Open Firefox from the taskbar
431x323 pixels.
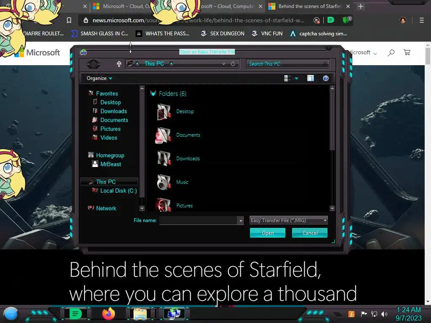point(109,313)
